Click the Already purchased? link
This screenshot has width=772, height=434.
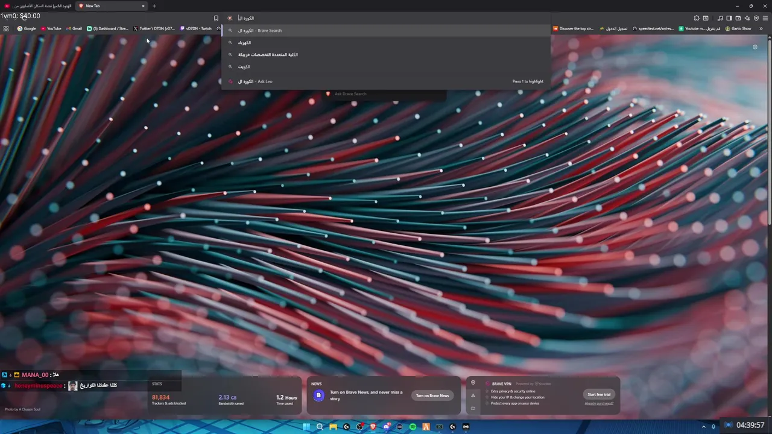(x=599, y=403)
